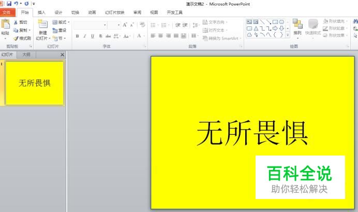This screenshot has width=358, height=212.
Task: Expand the 节 (Section) dropdown
Action: click(x=59, y=38)
